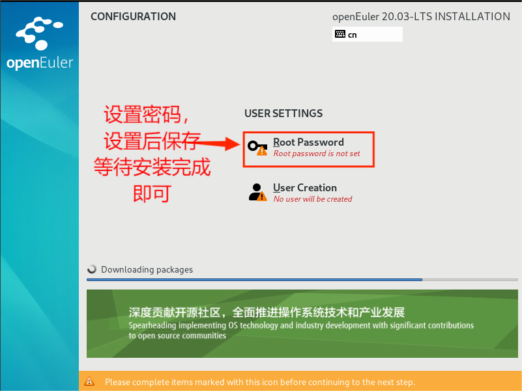Screen dimensions: 522x391
Task: Click the keyboard layout icon
Action: [340, 34]
